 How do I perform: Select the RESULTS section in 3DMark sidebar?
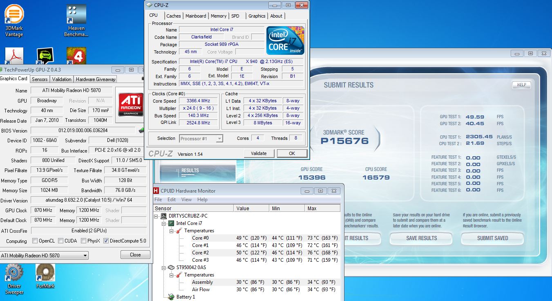point(198,173)
